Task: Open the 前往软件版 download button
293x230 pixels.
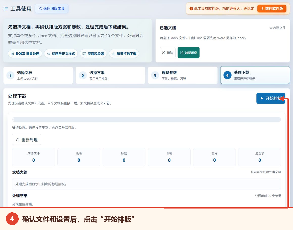Action: tap(272, 9)
